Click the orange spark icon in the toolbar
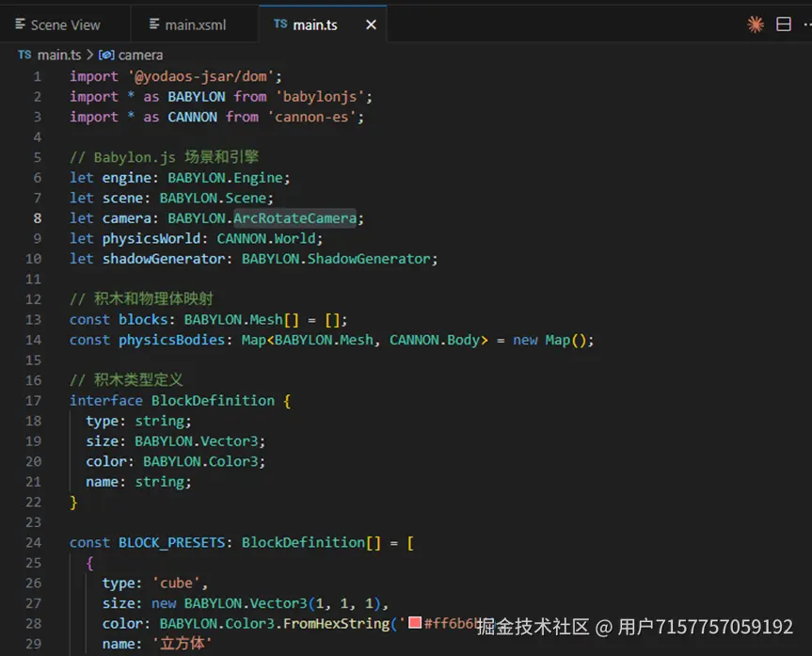The width and height of the screenshot is (812, 656). [x=755, y=24]
